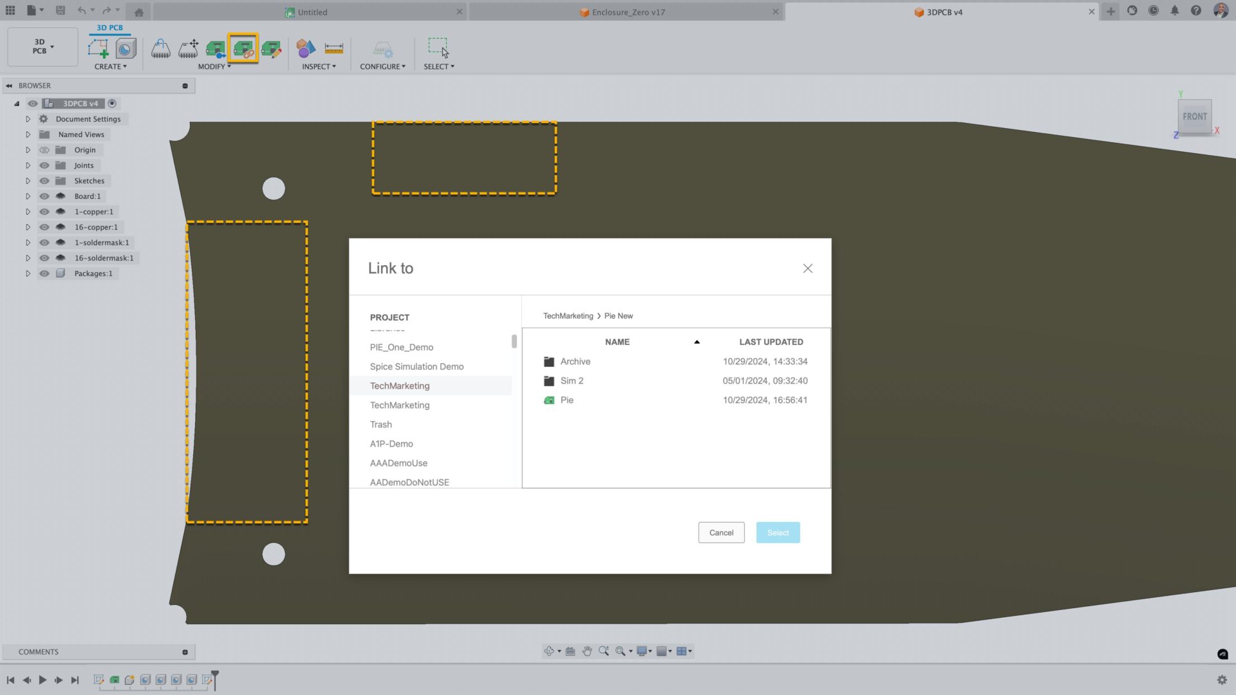Expand Packages:1 in the browser tree
The image size is (1236, 695).
(x=28, y=273)
